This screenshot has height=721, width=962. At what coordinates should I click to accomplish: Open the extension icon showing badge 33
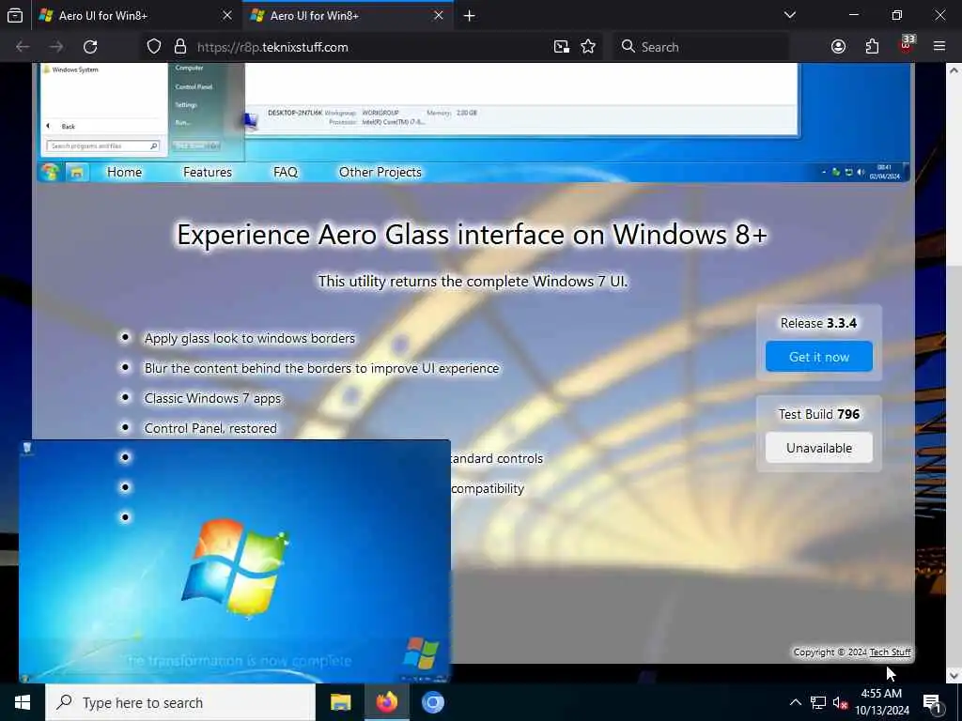(907, 46)
